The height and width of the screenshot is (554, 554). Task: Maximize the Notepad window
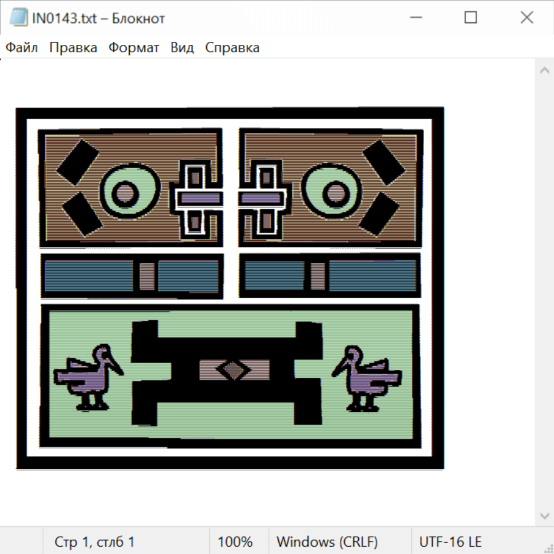coord(470,18)
